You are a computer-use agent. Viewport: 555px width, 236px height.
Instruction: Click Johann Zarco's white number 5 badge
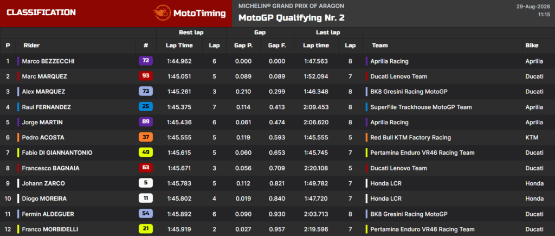tap(146, 183)
